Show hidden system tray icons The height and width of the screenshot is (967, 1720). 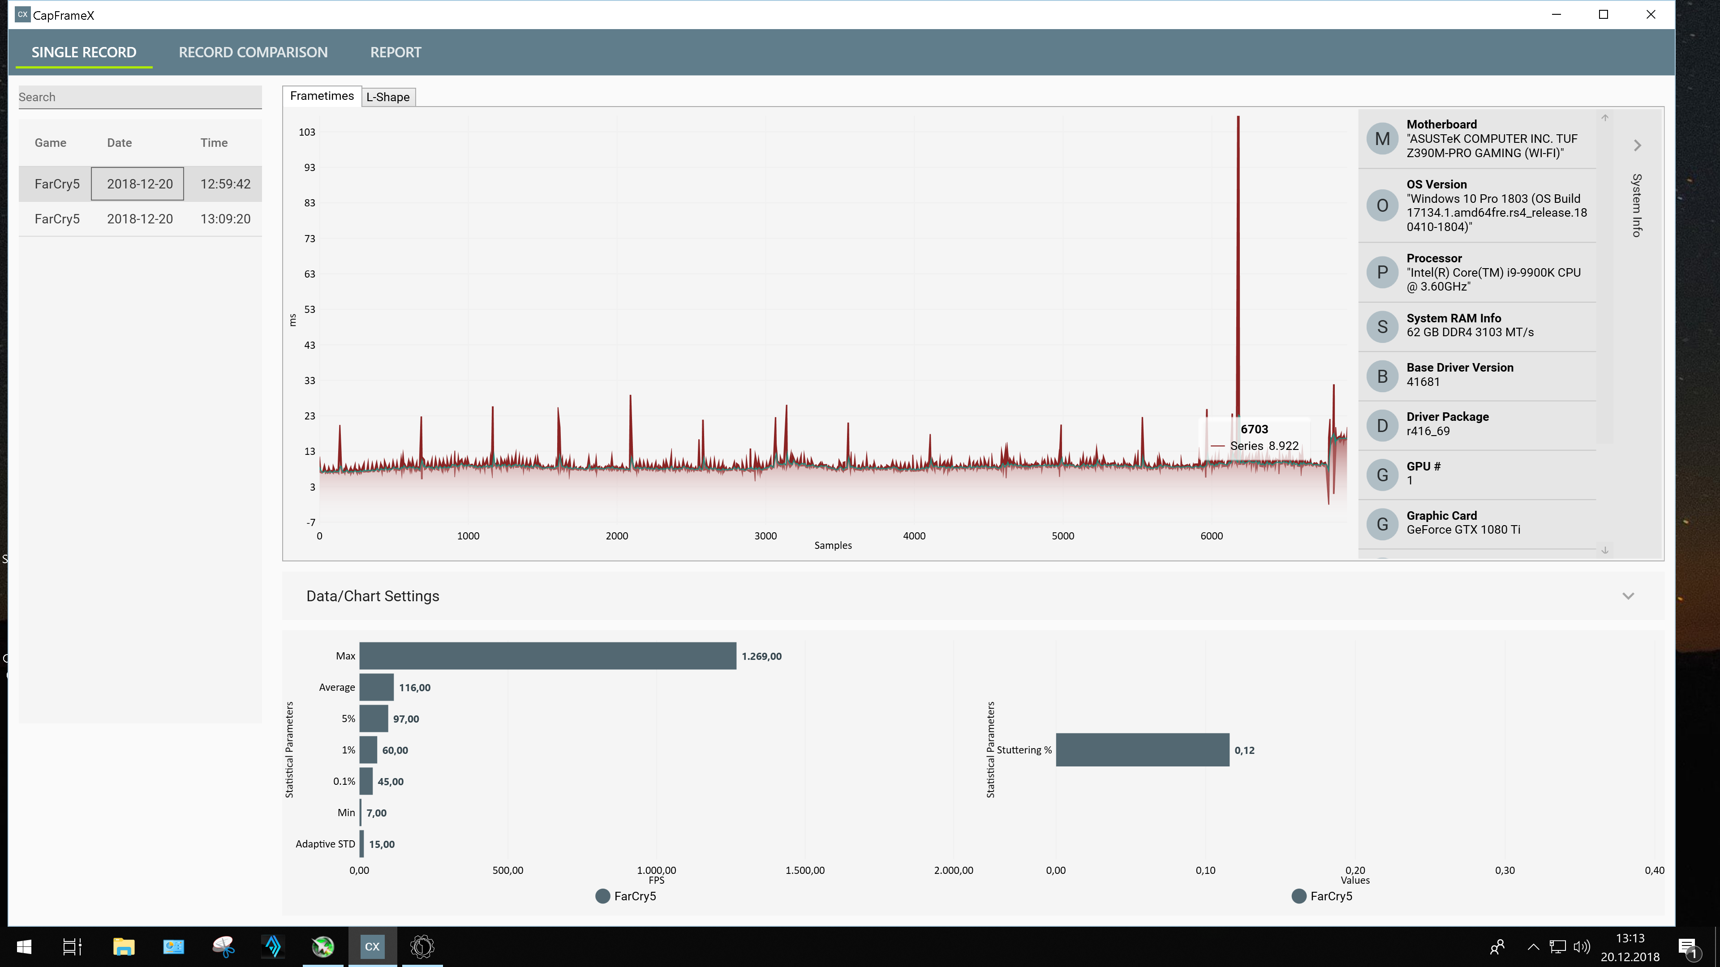pos(1533,946)
